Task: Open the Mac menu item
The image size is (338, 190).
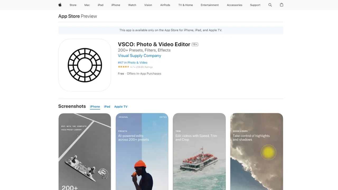Action: point(87,5)
